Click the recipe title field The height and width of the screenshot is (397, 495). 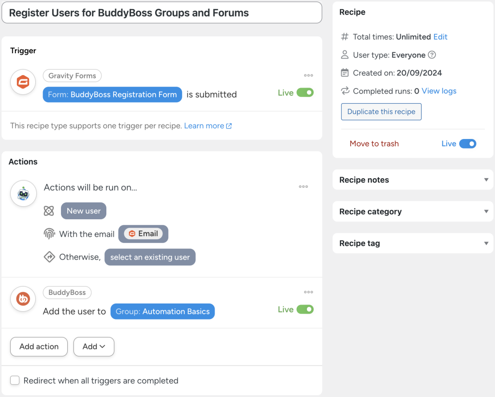[162, 13]
